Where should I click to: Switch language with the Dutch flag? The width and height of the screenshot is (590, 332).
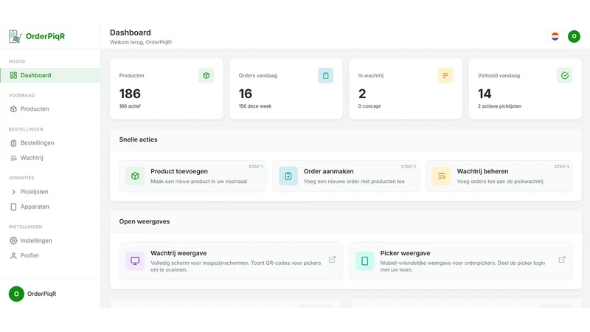[555, 36]
